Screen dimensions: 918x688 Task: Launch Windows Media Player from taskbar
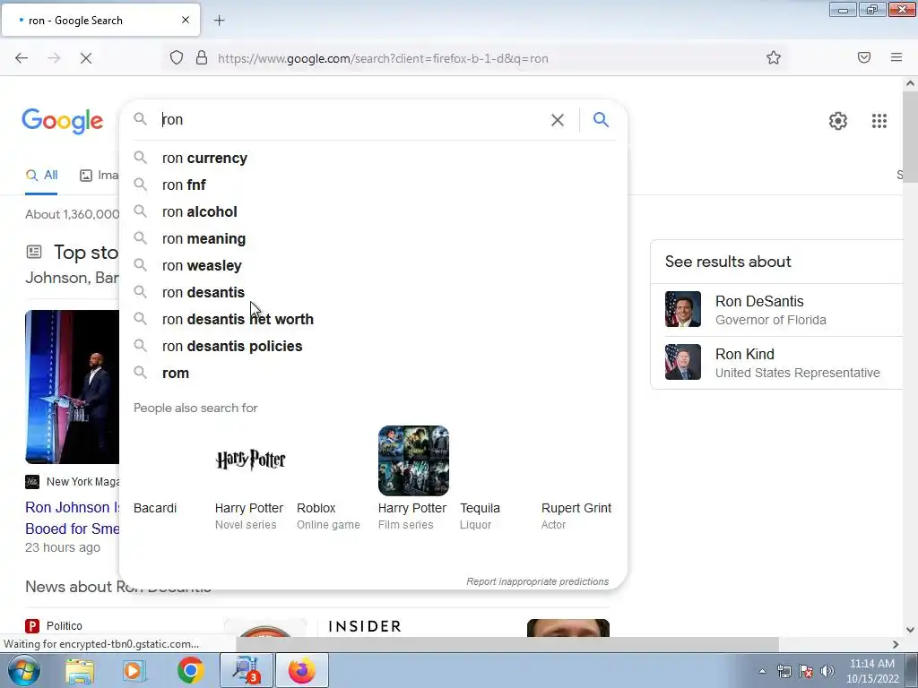pyautogui.click(x=133, y=671)
